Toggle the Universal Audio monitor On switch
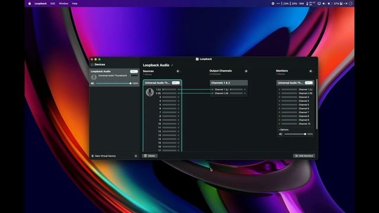The width and height of the screenshot is (379, 213). pyautogui.click(x=309, y=83)
